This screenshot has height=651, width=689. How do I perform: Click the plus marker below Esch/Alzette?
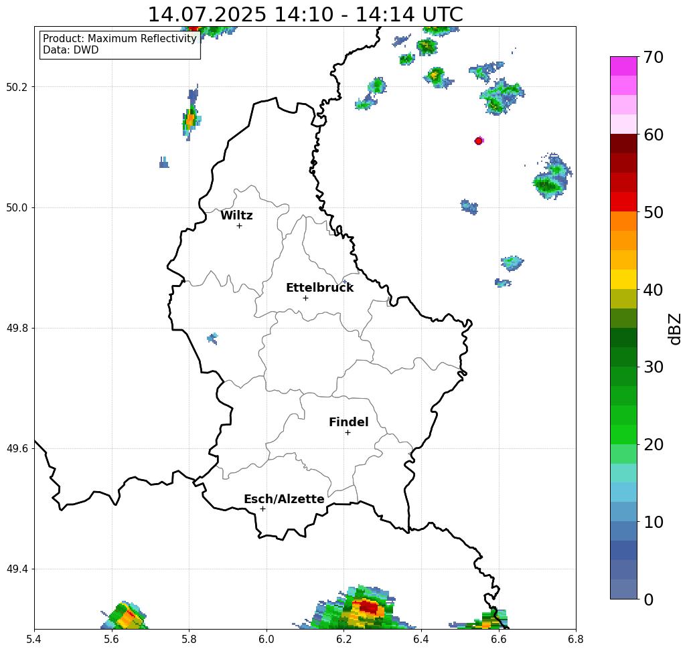[262, 508]
